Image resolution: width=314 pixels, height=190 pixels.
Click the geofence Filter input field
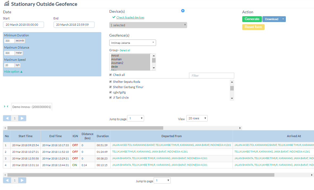click(x=211, y=76)
